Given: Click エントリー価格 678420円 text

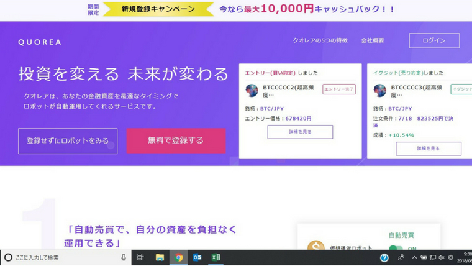Looking at the screenshot, I should pos(278,119).
